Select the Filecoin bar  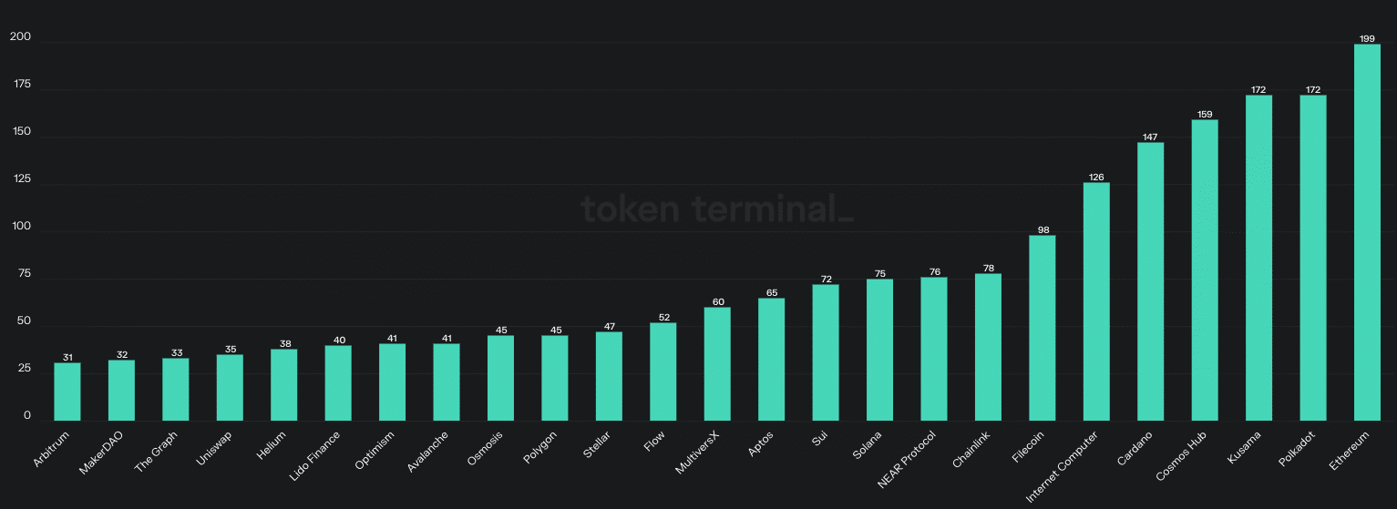pos(1042,328)
